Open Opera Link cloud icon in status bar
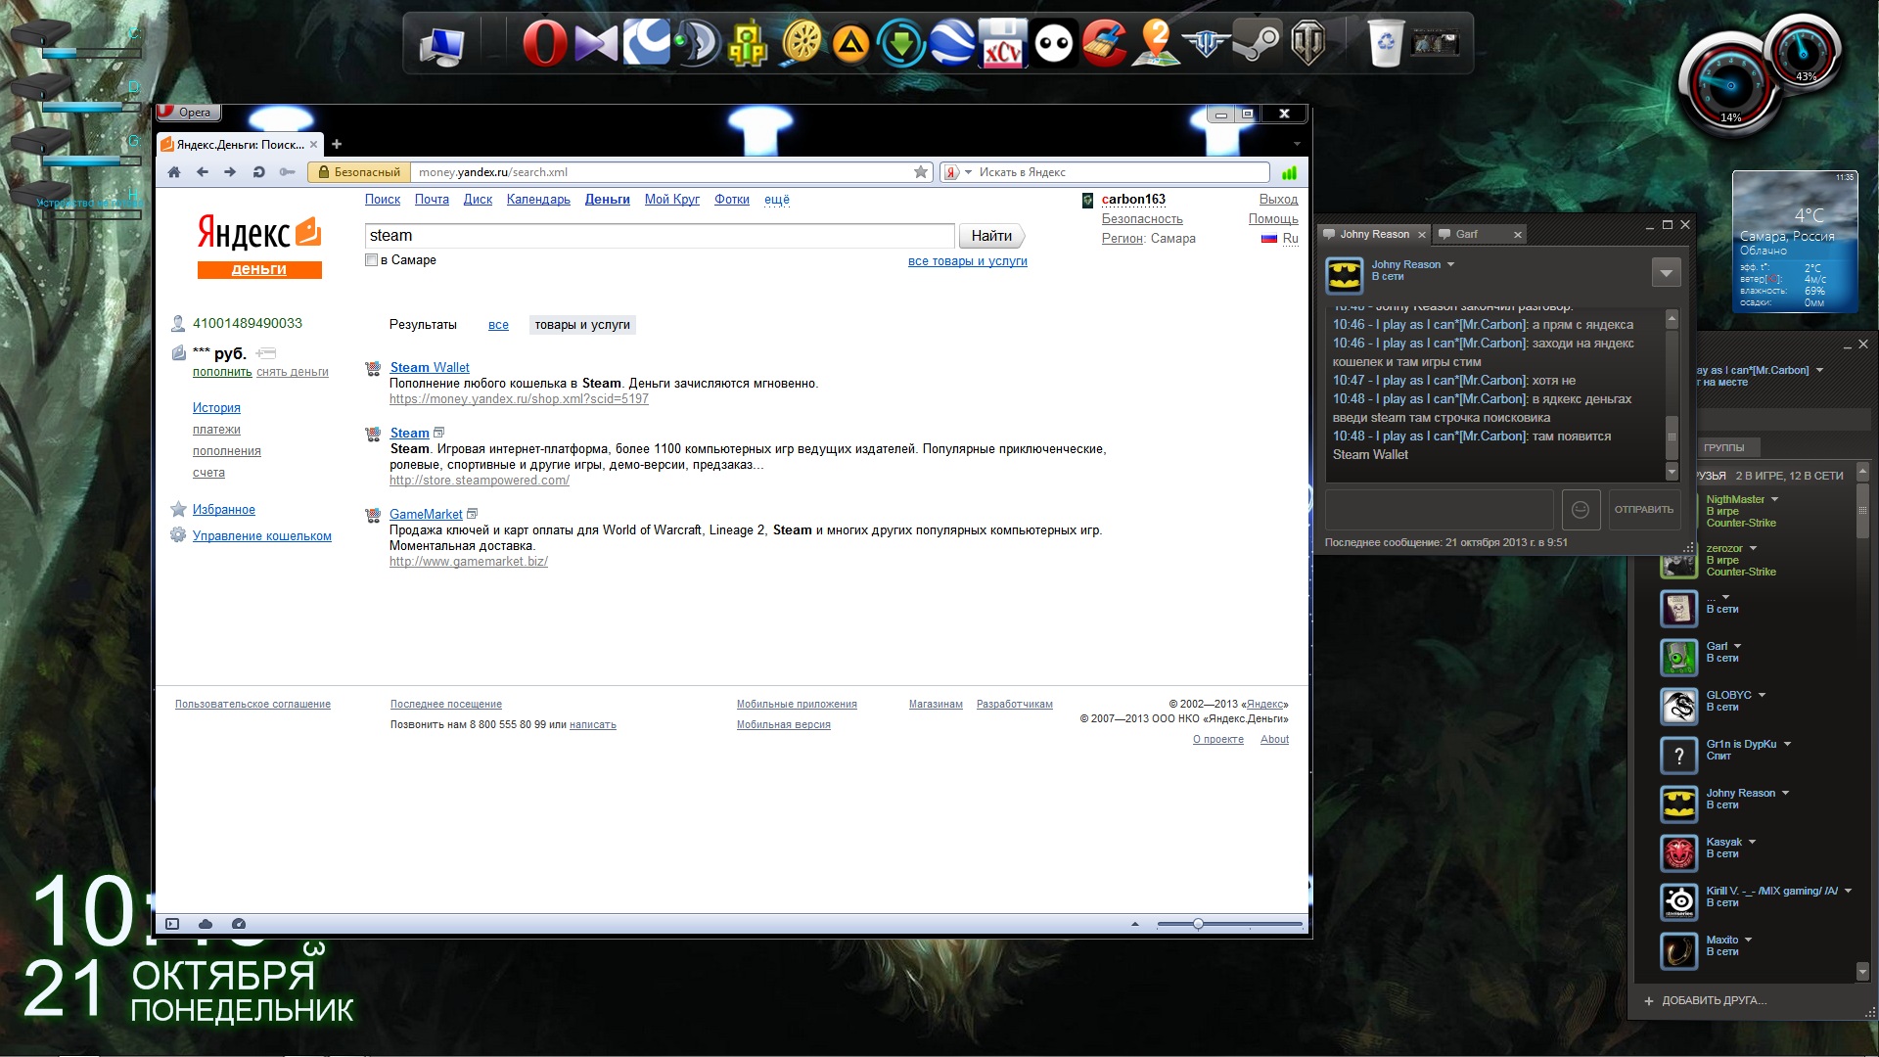This screenshot has width=1879, height=1057. [x=206, y=924]
